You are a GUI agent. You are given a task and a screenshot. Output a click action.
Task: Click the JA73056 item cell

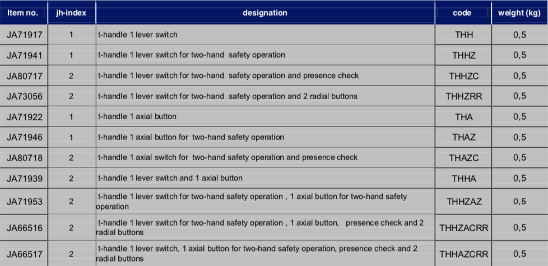coord(24,96)
